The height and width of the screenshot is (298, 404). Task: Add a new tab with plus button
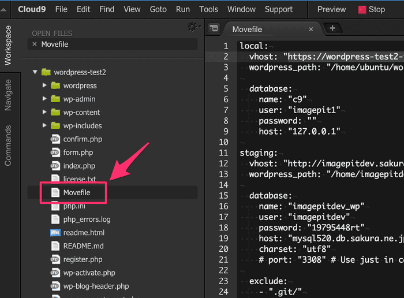coord(332,28)
